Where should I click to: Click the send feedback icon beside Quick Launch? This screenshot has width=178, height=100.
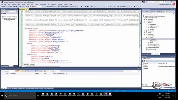coord(146,2)
